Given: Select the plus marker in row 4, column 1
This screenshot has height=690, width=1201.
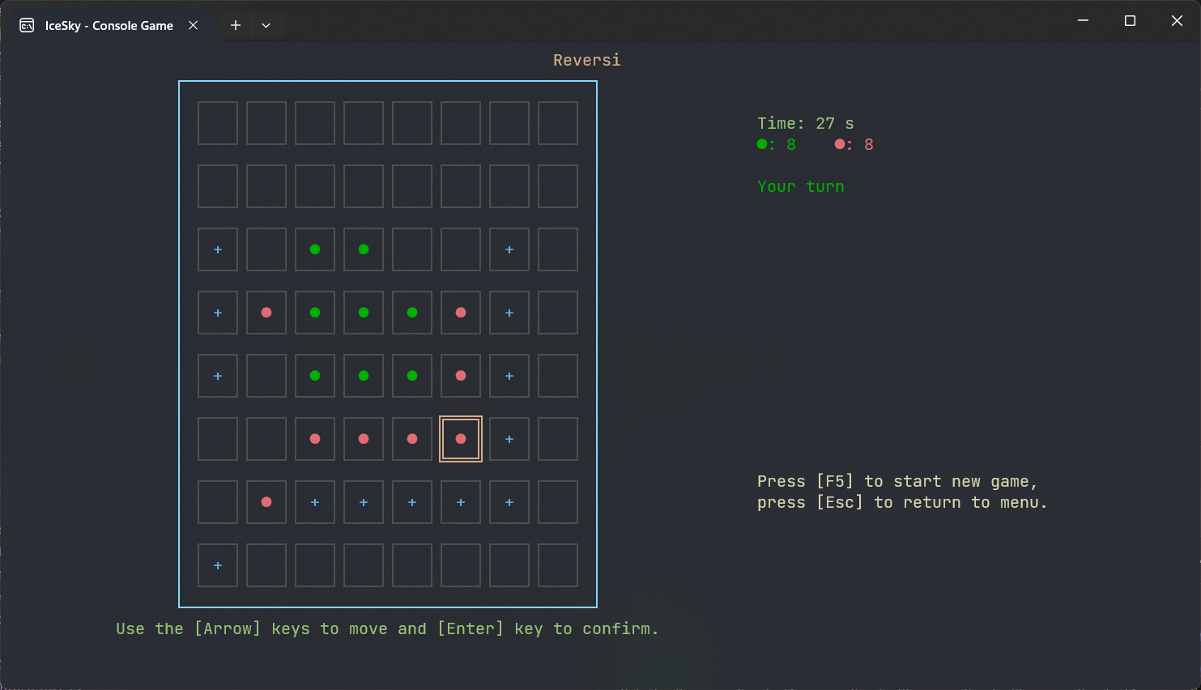Looking at the screenshot, I should pyautogui.click(x=218, y=313).
